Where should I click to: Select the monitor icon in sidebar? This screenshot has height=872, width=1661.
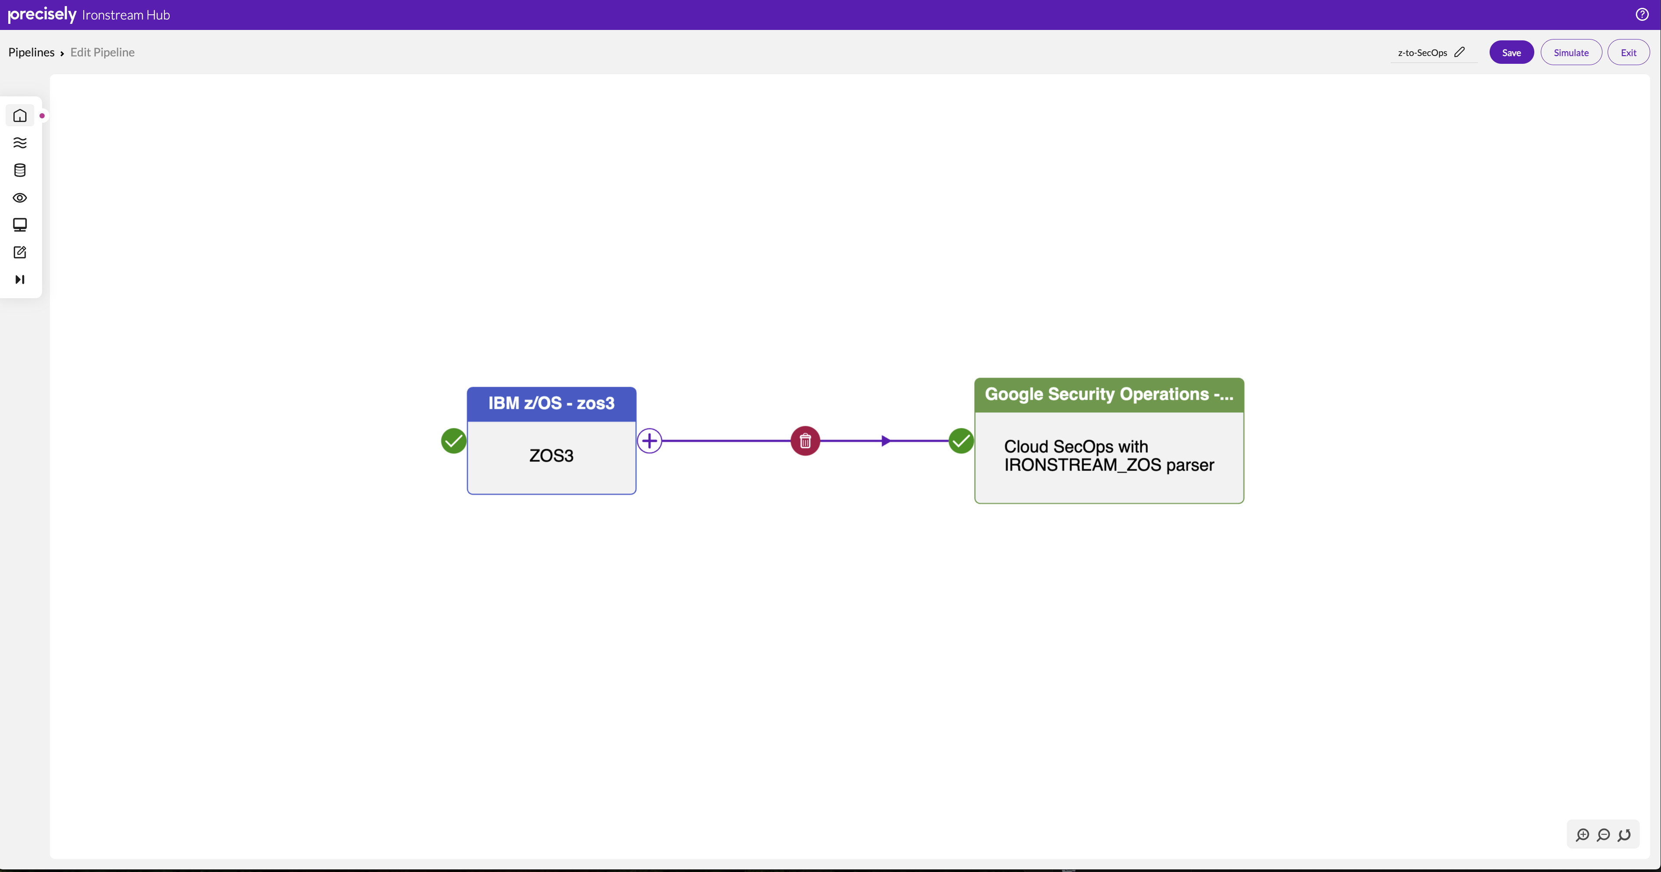[x=20, y=224]
